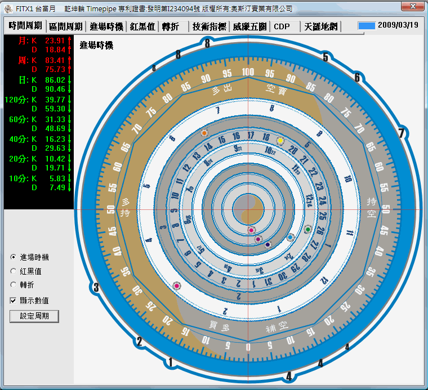The image size is (428, 390).
Task: Select the 進場時機 radio button
Action: coord(13,257)
